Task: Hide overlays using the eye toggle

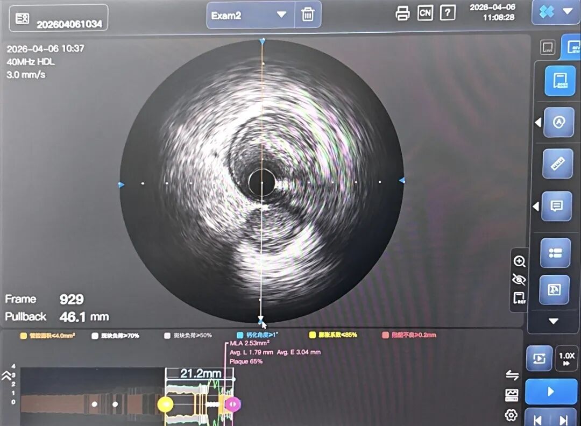Action: 519,279
